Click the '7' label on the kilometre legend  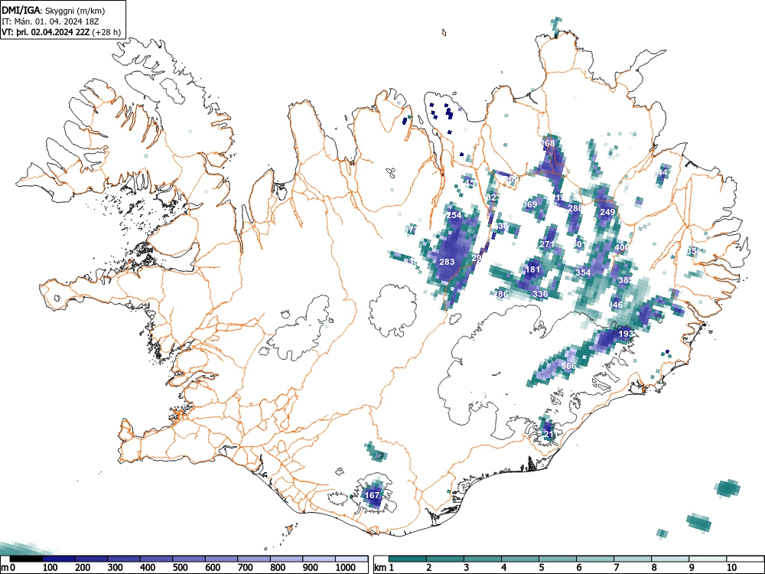pos(616,568)
